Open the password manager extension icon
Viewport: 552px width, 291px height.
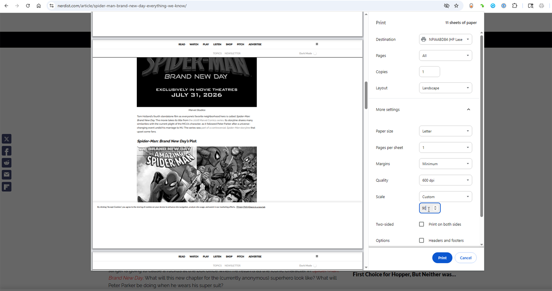[504, 6]
